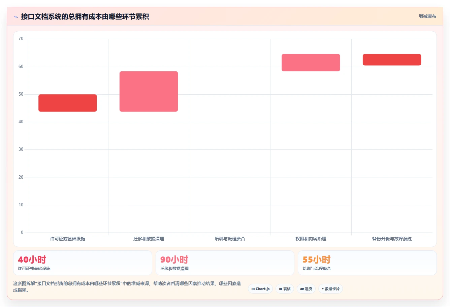This screenshot has height=307, width=450.
Task: Click the 数据卡片 tag chip
Action: coord(330,289)
